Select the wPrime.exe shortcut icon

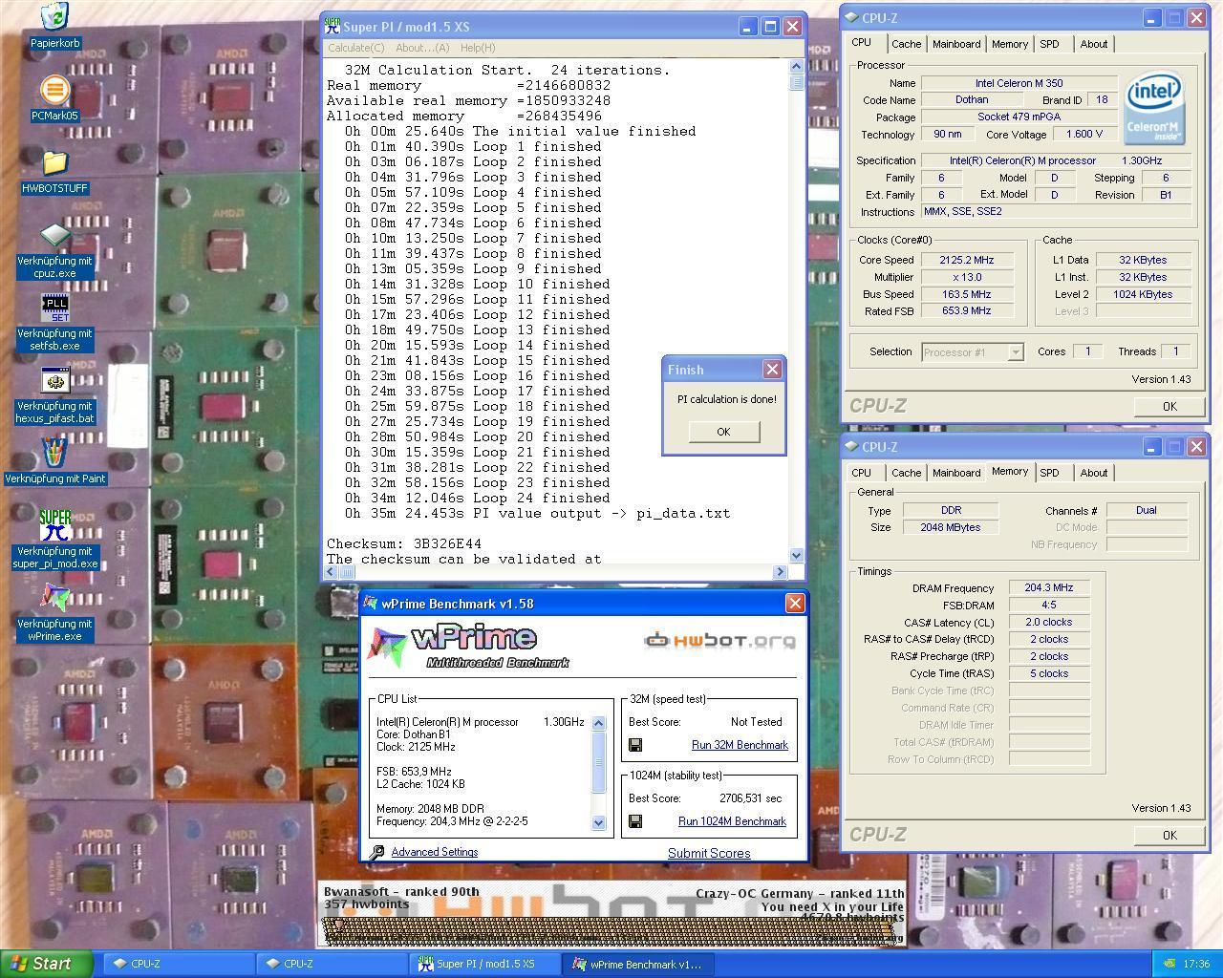point(54,598)
